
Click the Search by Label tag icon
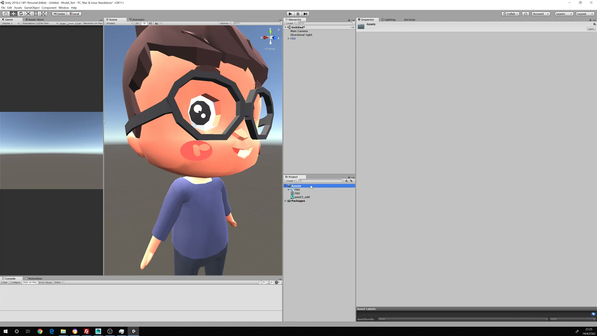[x=351, y=181]
